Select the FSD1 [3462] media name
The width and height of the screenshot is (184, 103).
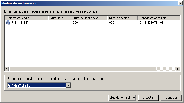[20, 23]
